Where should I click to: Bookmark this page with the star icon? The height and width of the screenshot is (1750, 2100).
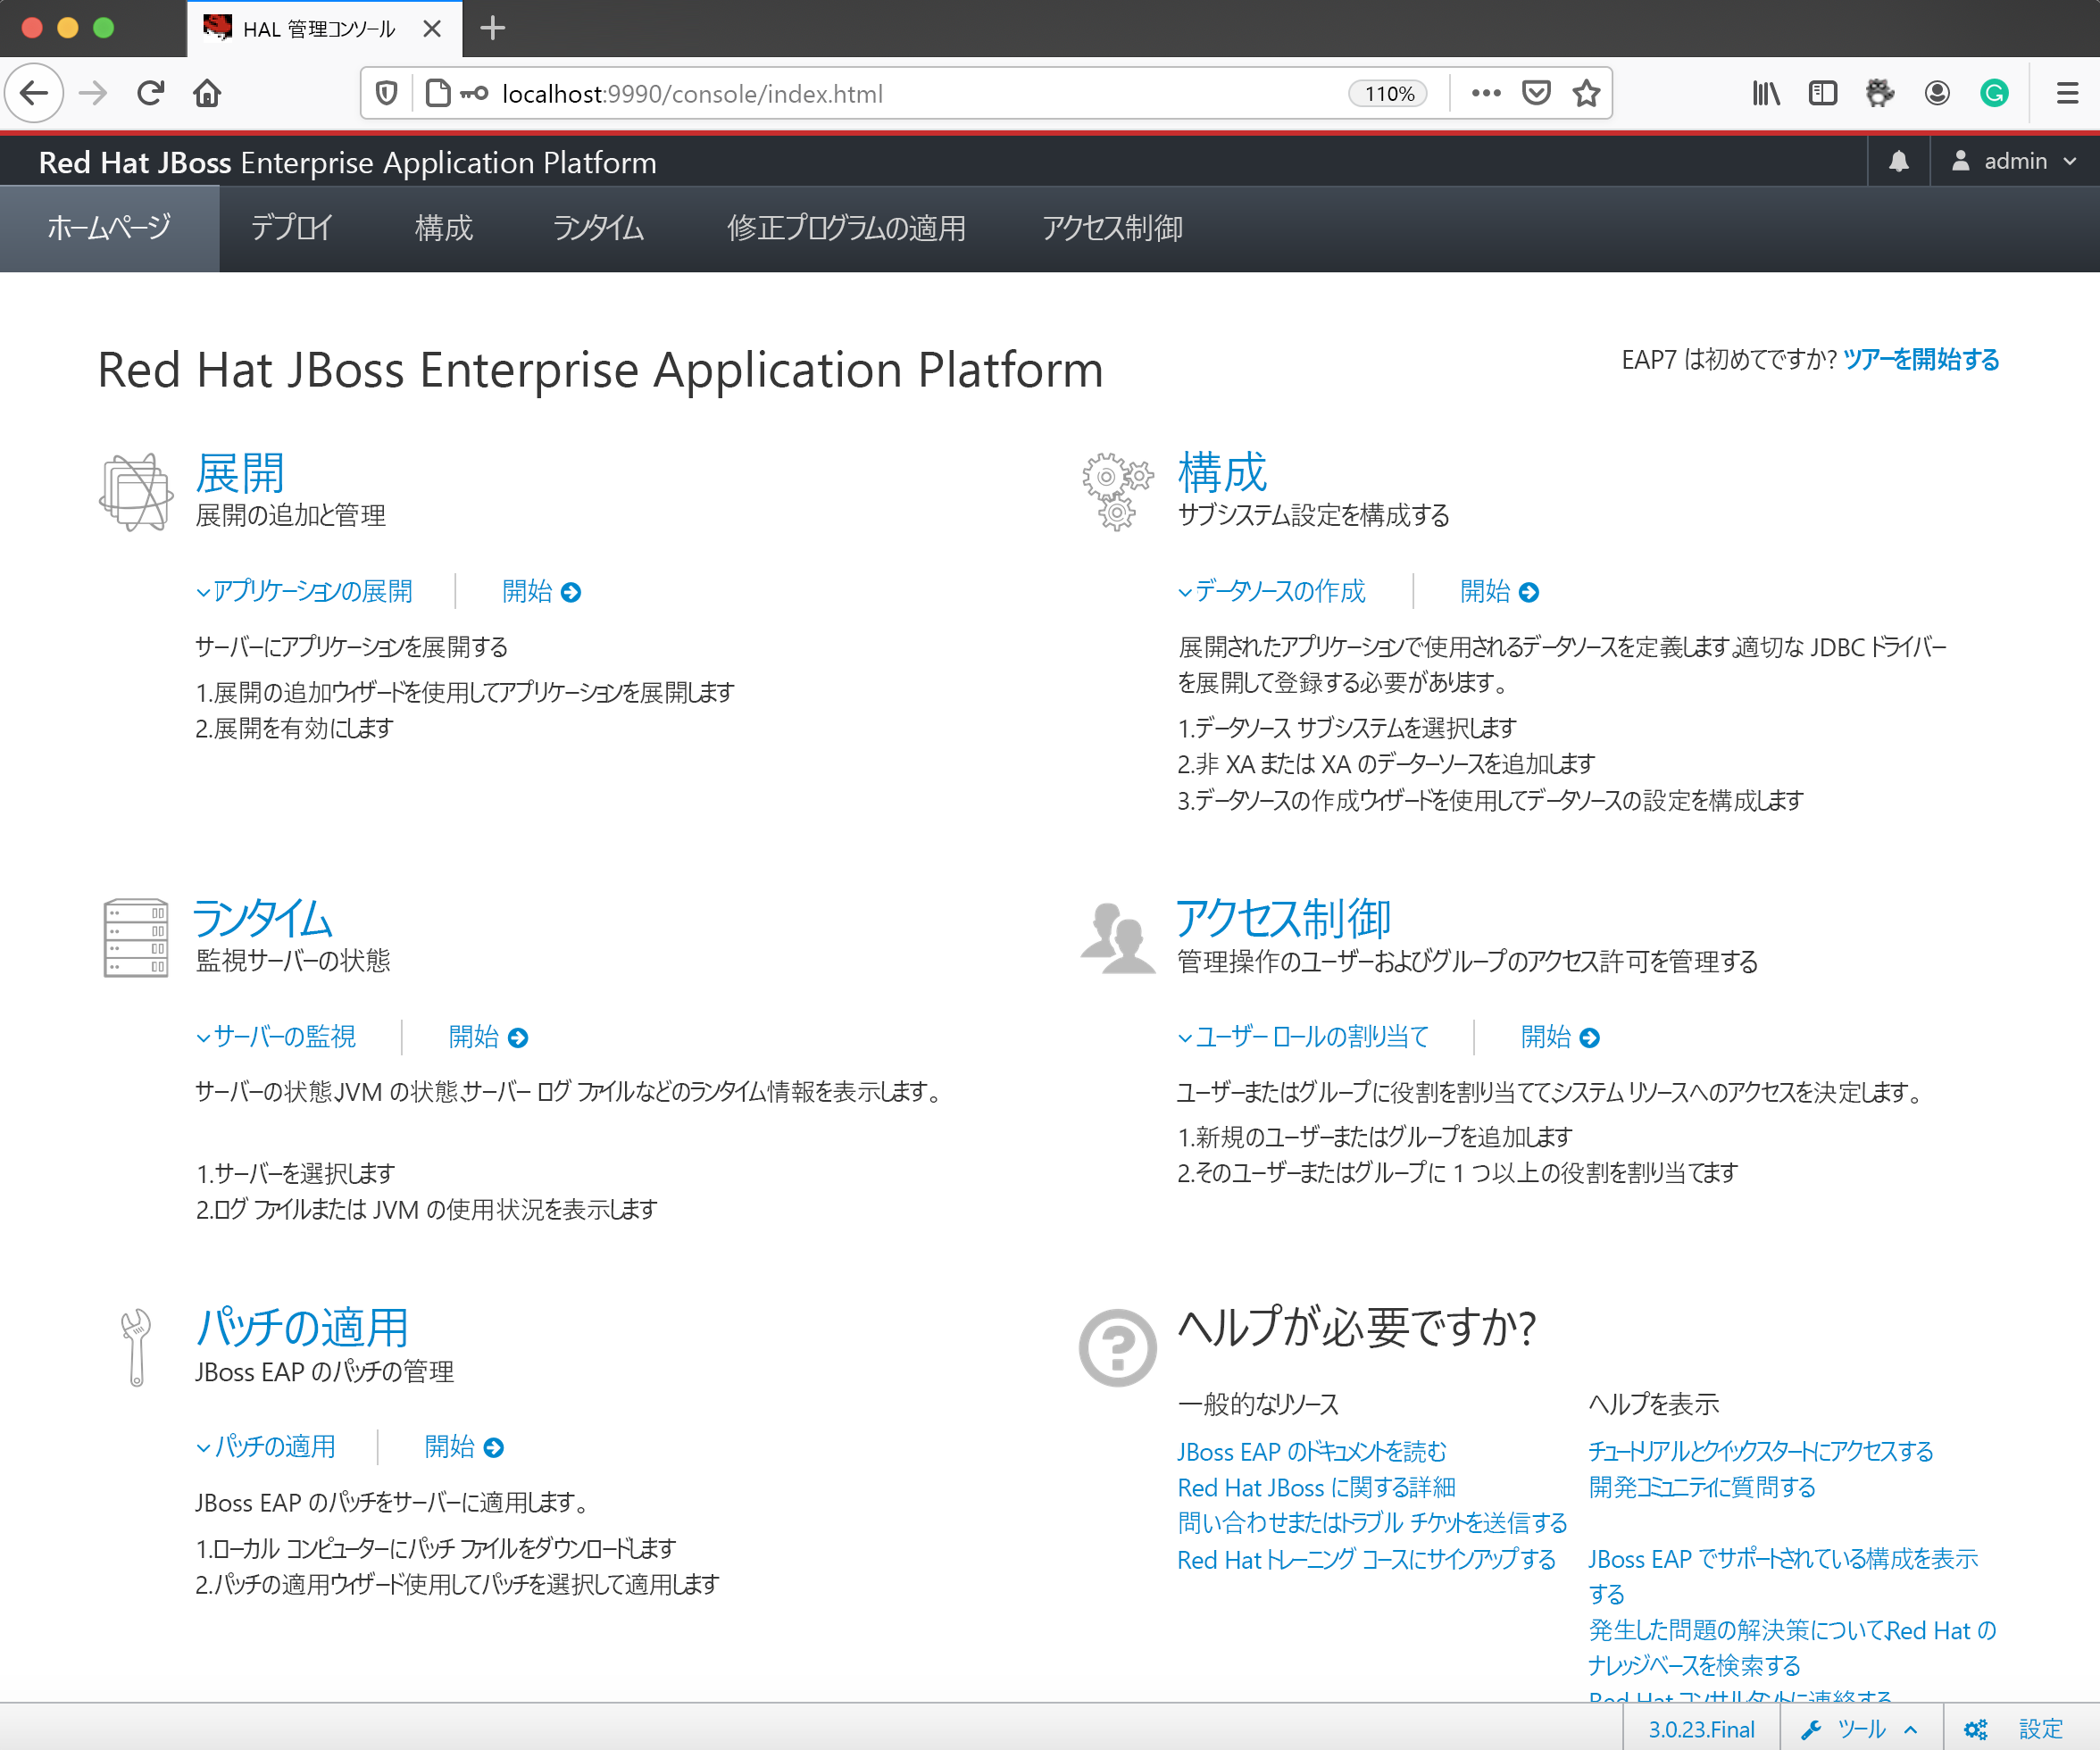pyautogui.click(x=1586, y=93)
